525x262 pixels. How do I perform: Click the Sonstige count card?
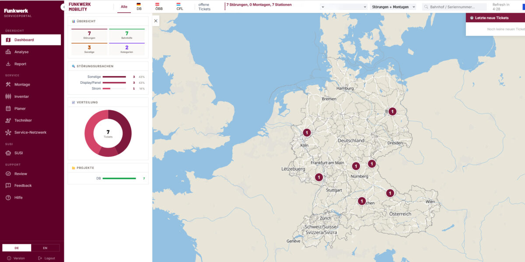pyautogui.click(x=89, y=49)
